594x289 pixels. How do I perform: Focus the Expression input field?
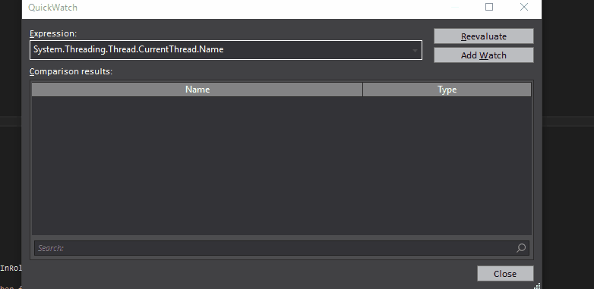(x=226, y=50)
